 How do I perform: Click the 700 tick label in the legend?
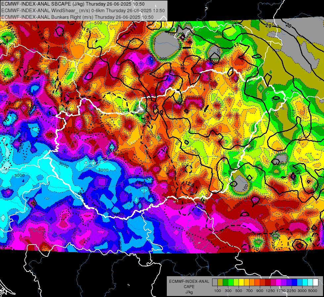pyautogui.click(x=250, y=291)
